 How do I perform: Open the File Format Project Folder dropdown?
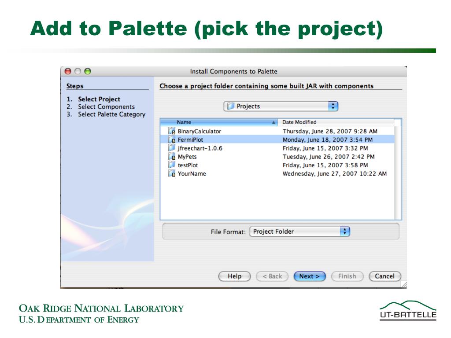[x=299, y=231]
